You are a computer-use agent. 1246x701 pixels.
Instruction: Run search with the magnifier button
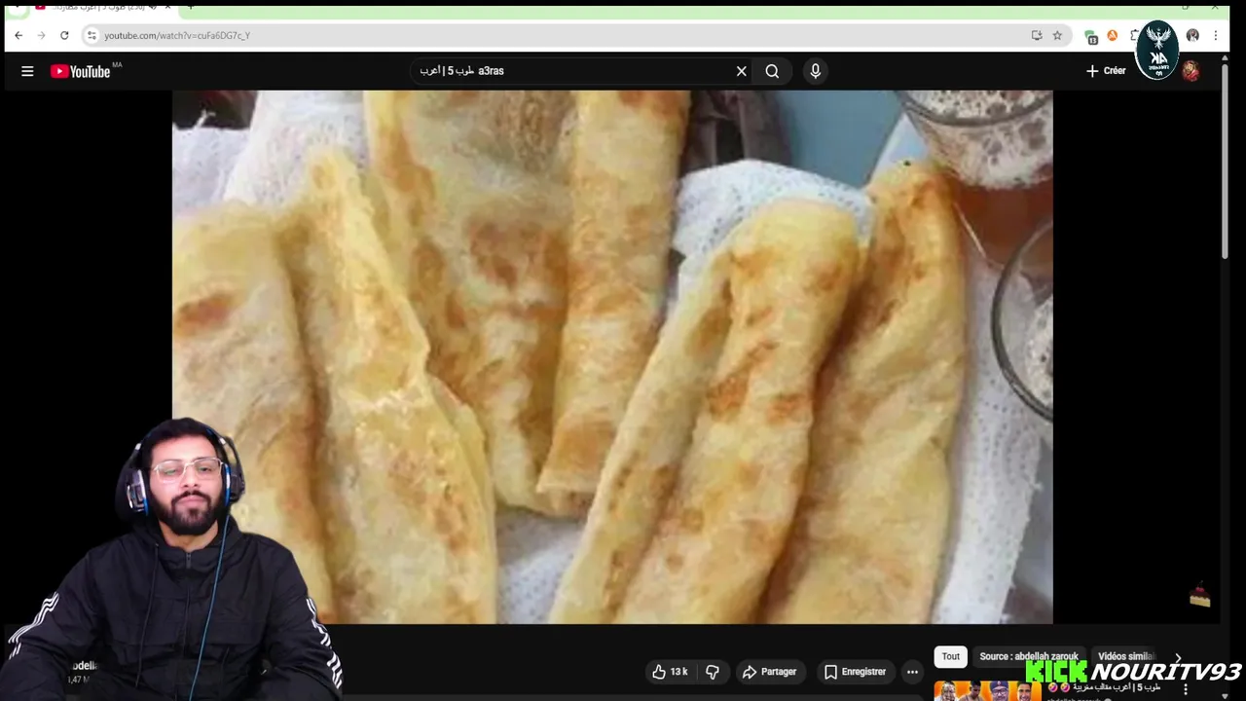point(772,71)
